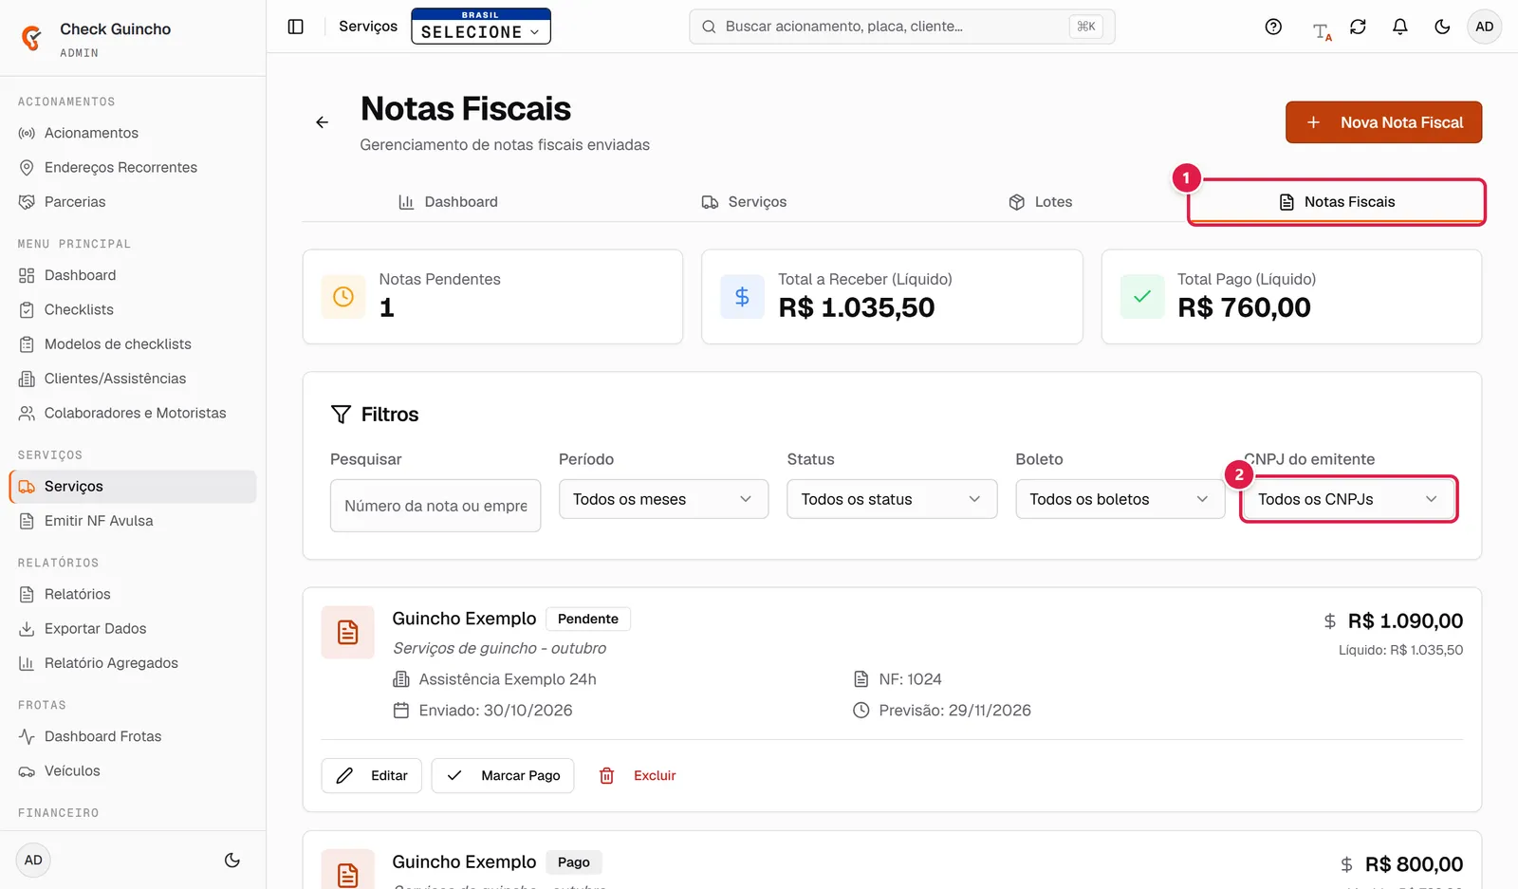Go back using the arrow beside Notas Fiscais
Image resolution: width=1518 pixels, height=889 pixels.
[x=323, y=122]
